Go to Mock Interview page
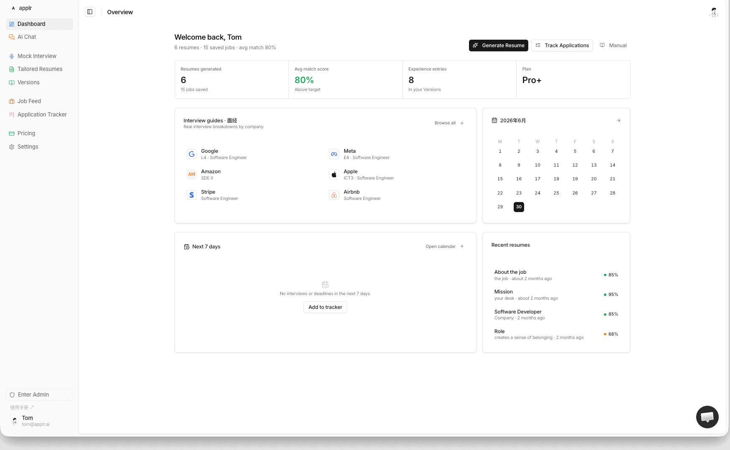 [x=39, y=56]
